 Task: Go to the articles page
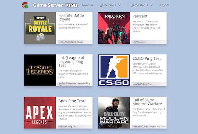coord(165,5)
